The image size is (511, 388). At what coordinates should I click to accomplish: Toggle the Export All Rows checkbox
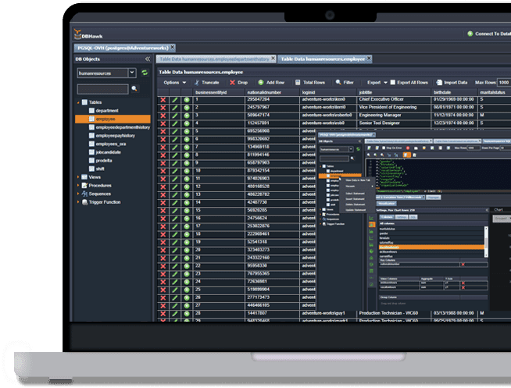click(x=391, y=82)
